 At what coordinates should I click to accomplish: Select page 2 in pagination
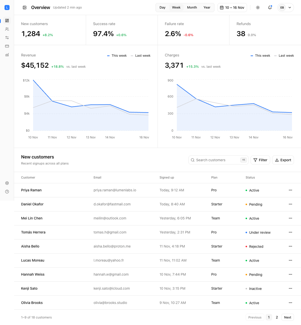click(277, 317)
